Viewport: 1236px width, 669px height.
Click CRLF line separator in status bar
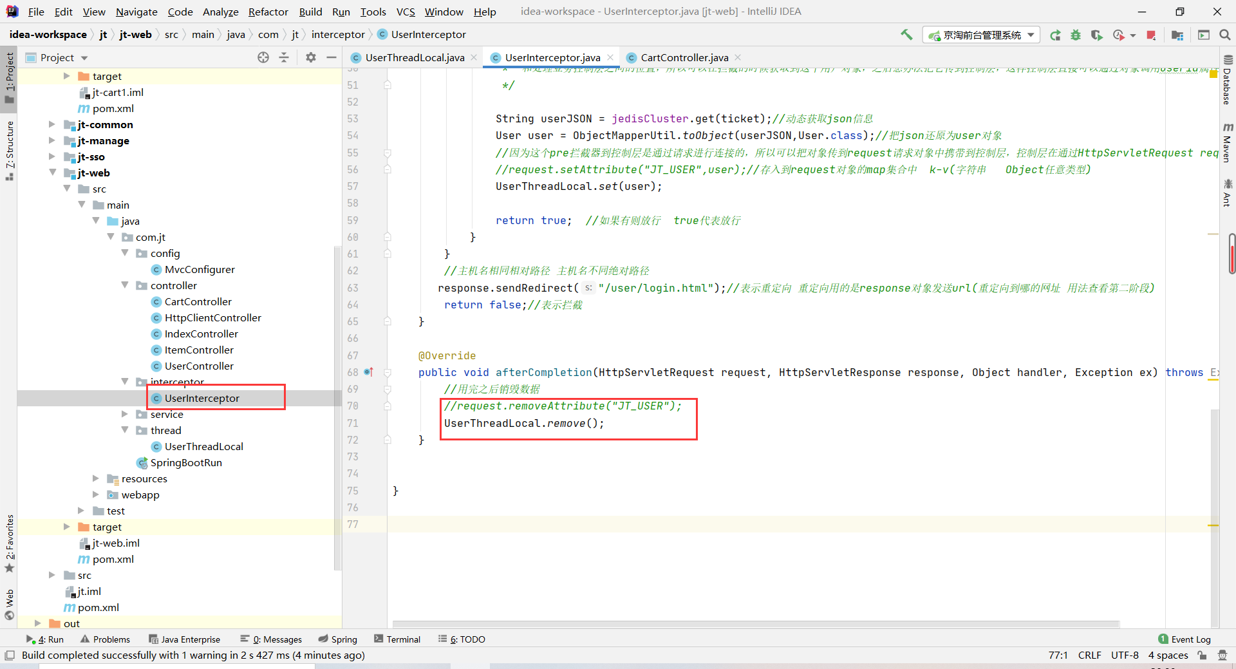1089,655
